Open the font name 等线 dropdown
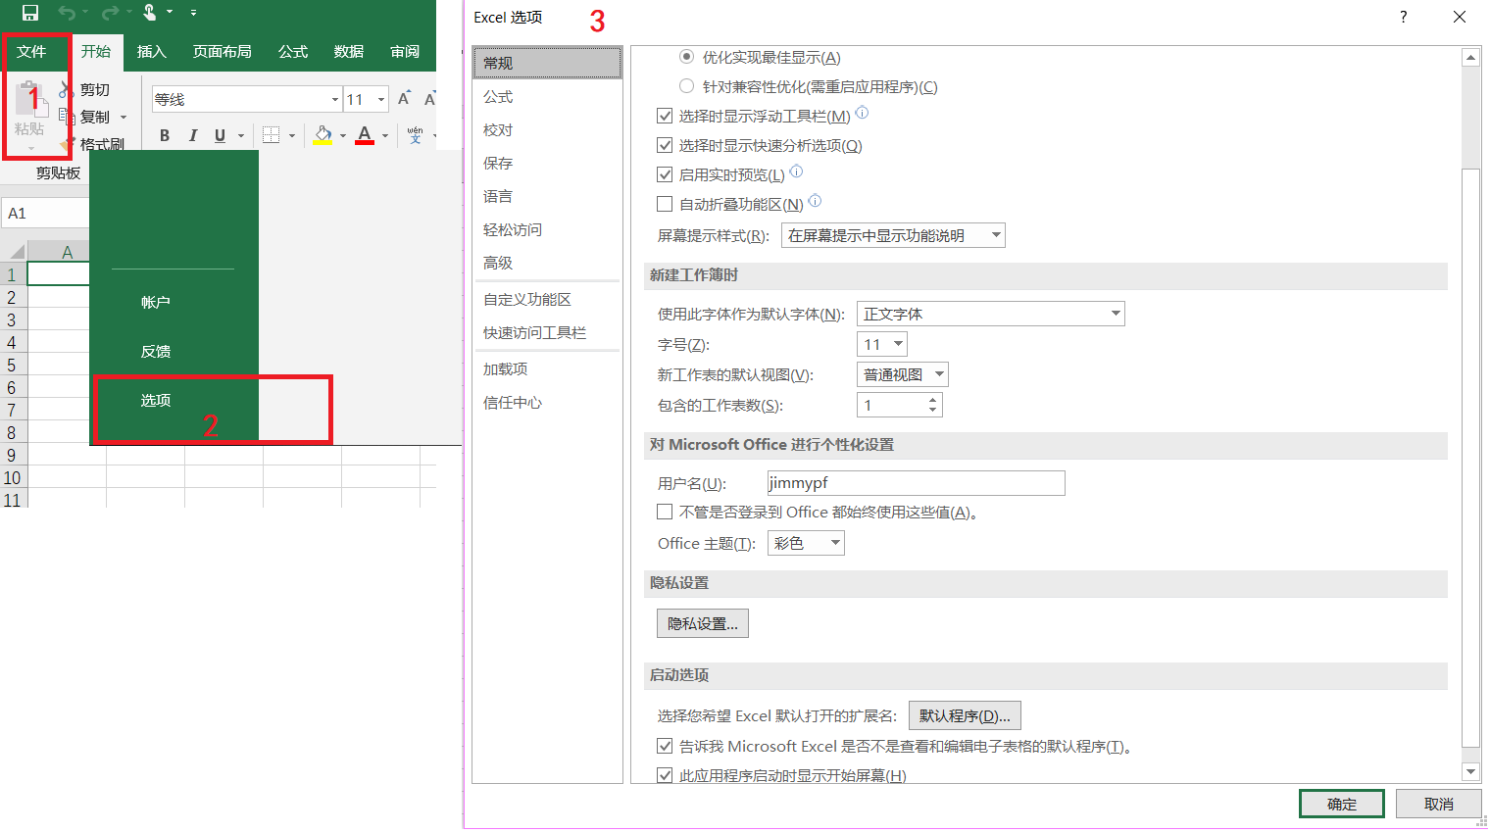Image resolution: width=1490 pixels, height=833 pixels. (335, 100)
